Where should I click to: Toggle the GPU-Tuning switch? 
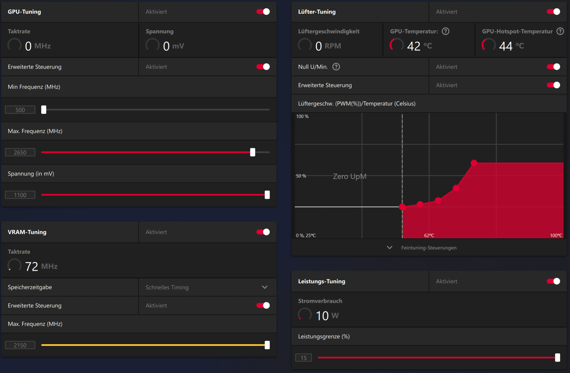click(x=263, y=12)
